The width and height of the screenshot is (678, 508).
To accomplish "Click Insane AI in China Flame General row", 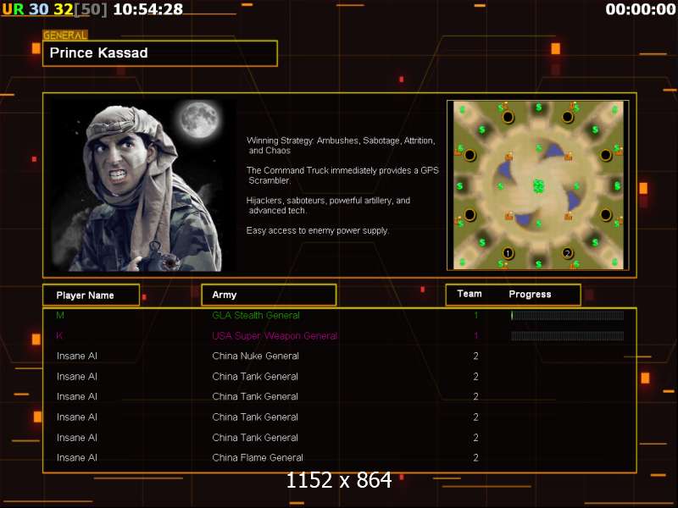I will tap(77, 457).
